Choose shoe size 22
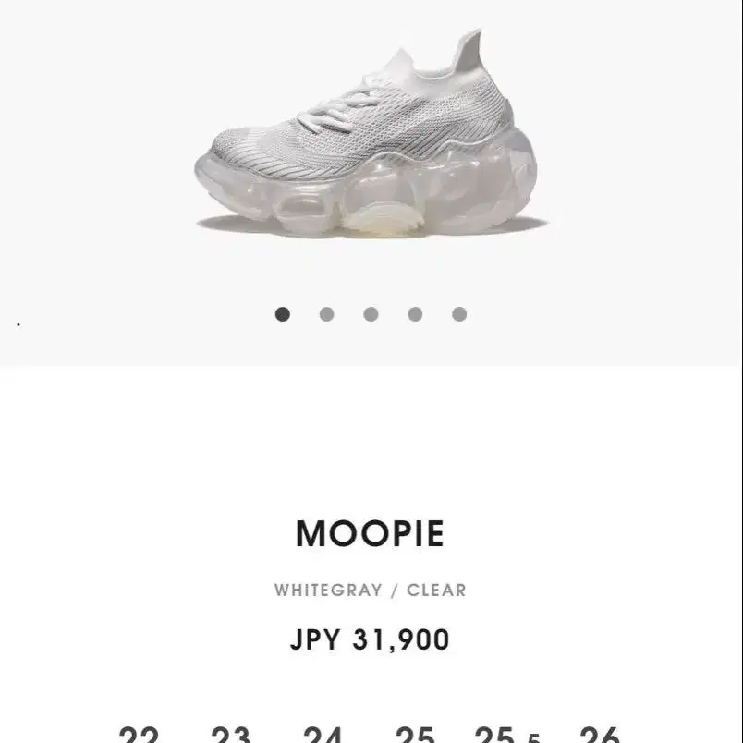This screenshot has width=743, height=743. point(139,734)
